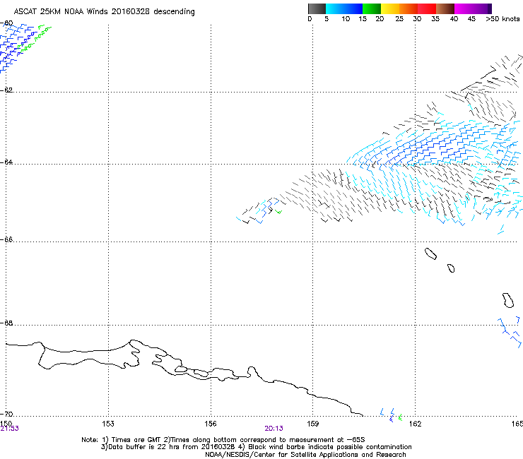
Task: Click the legend label 10
Action: pyautogui.click(x=346, y=19)
